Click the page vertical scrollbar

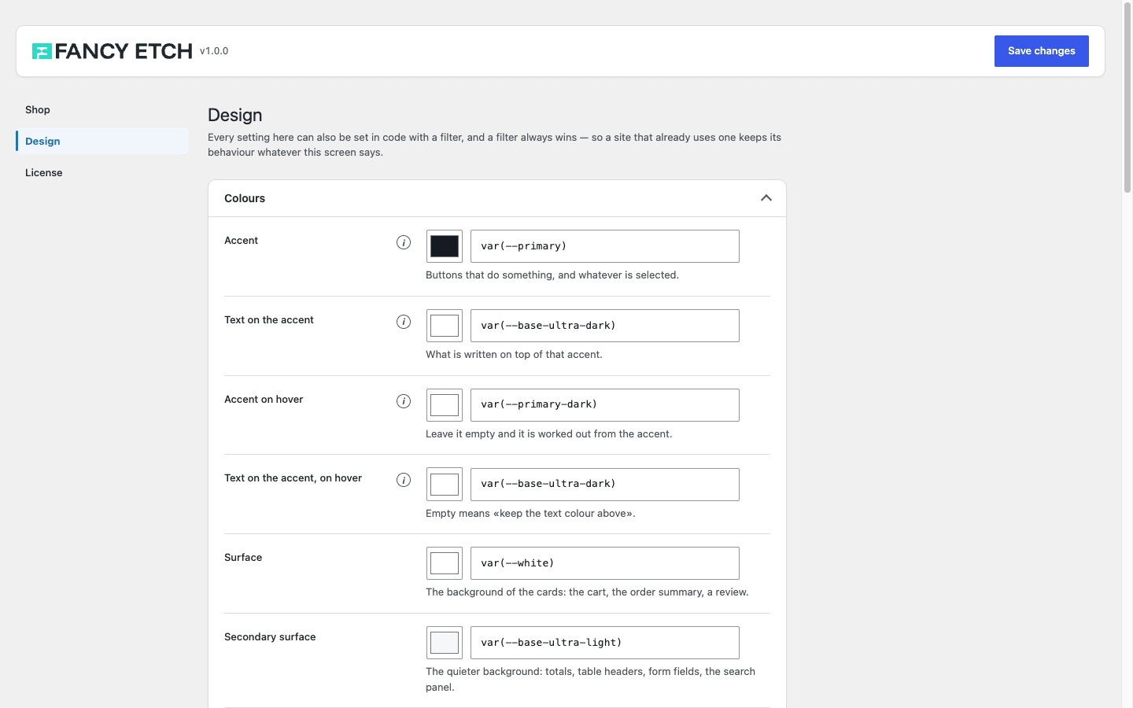pos(1127,98)
